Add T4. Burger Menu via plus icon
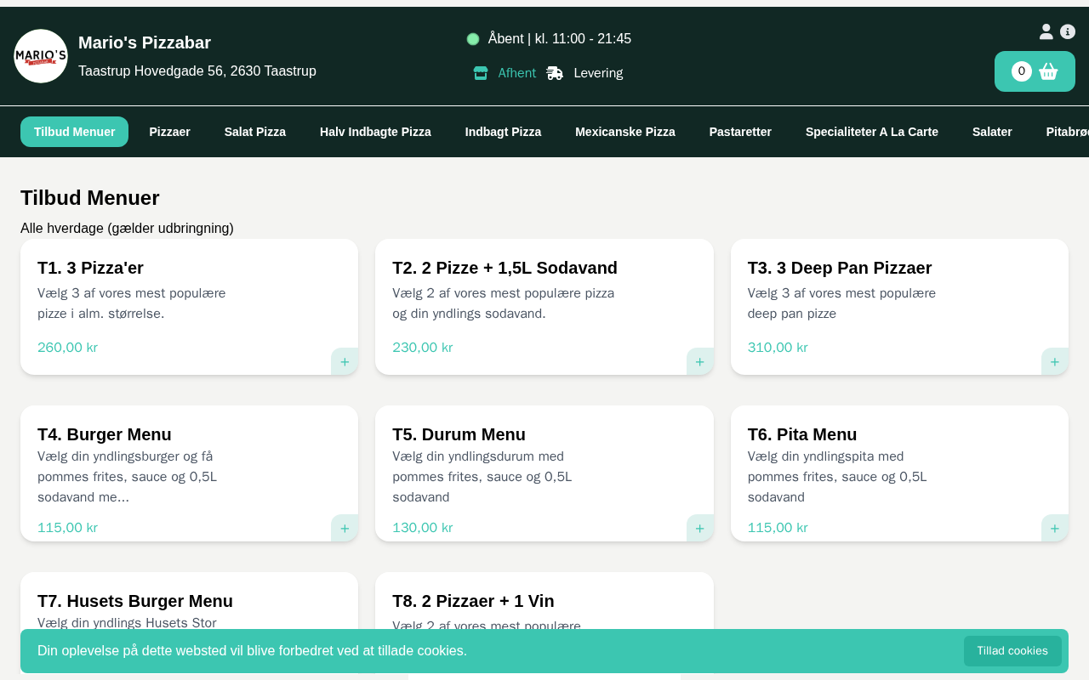The width and height of the screenshot is (1089, 680). point(345,528)
